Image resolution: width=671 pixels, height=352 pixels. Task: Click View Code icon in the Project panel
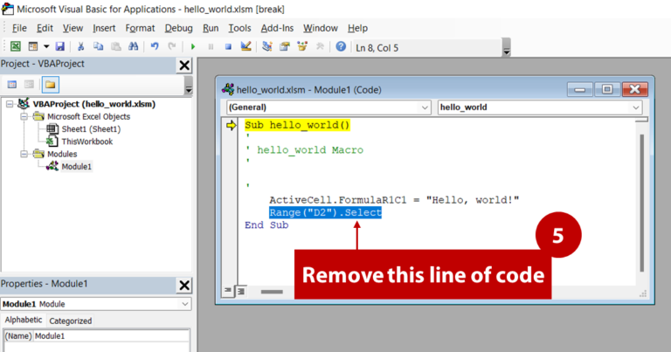pos(12,85)
